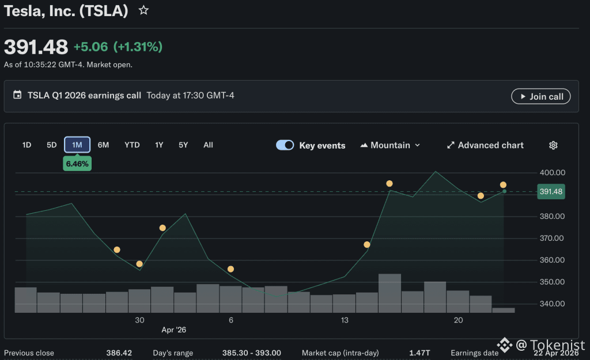Open chart settings gear icon
This screenshot has width=590, height=360.
[553, 145]
